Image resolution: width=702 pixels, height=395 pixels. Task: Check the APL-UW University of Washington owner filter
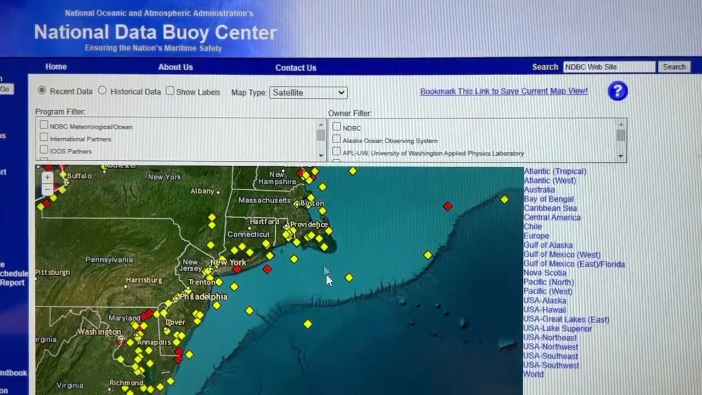(x=336, y=152)
